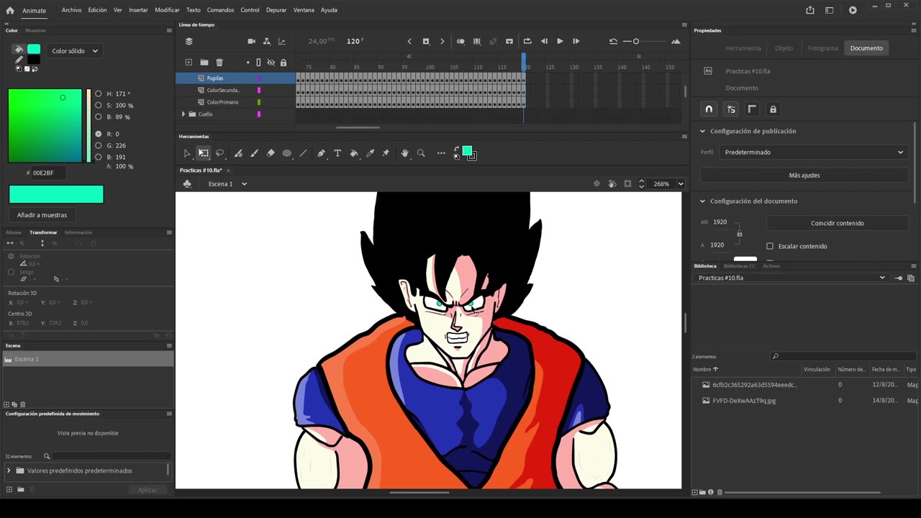Click the edit multiple frames icon

(477, 42)
